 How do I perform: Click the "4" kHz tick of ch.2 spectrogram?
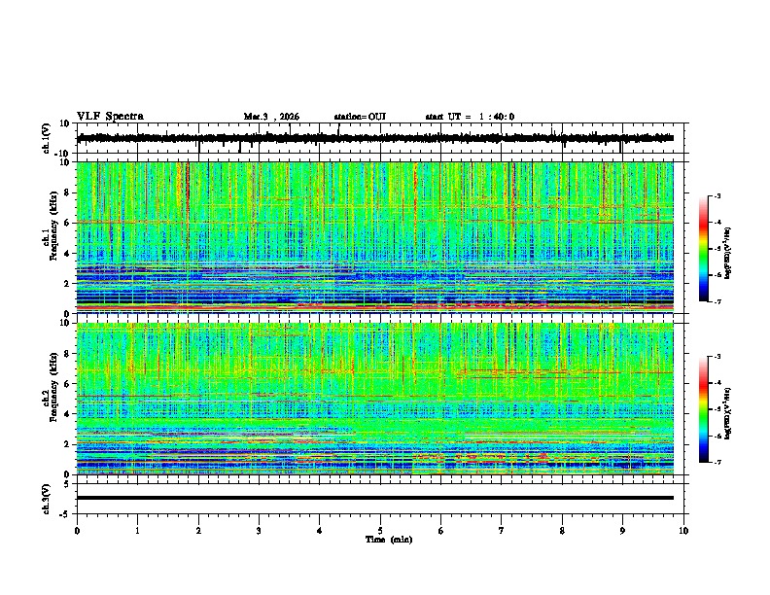pyautogui.click(x=67, y=414)
